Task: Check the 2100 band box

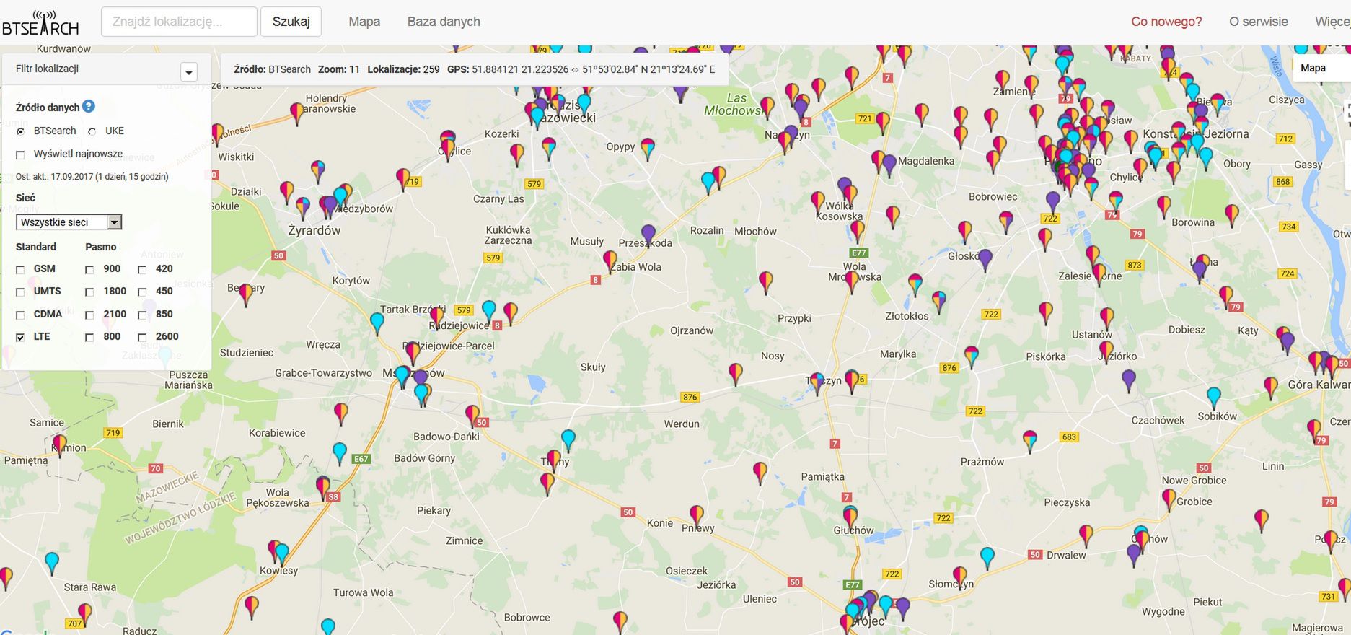Action: 89,315
